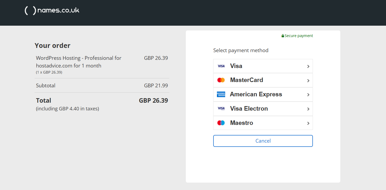
Task: Click the Visa card logo icon
Action: pos(221,66)
